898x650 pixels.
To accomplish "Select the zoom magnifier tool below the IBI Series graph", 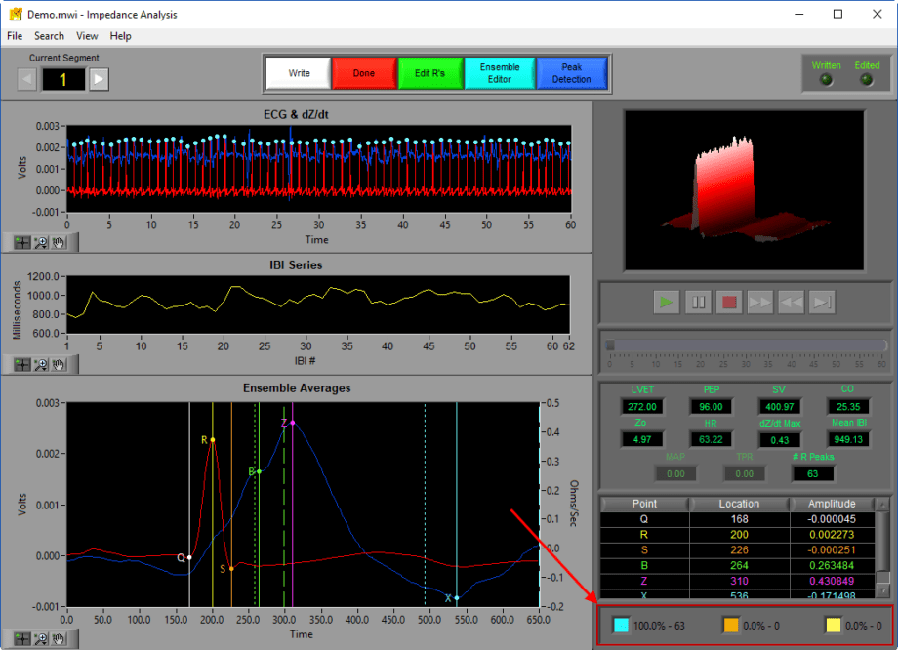I will point(40,365).
